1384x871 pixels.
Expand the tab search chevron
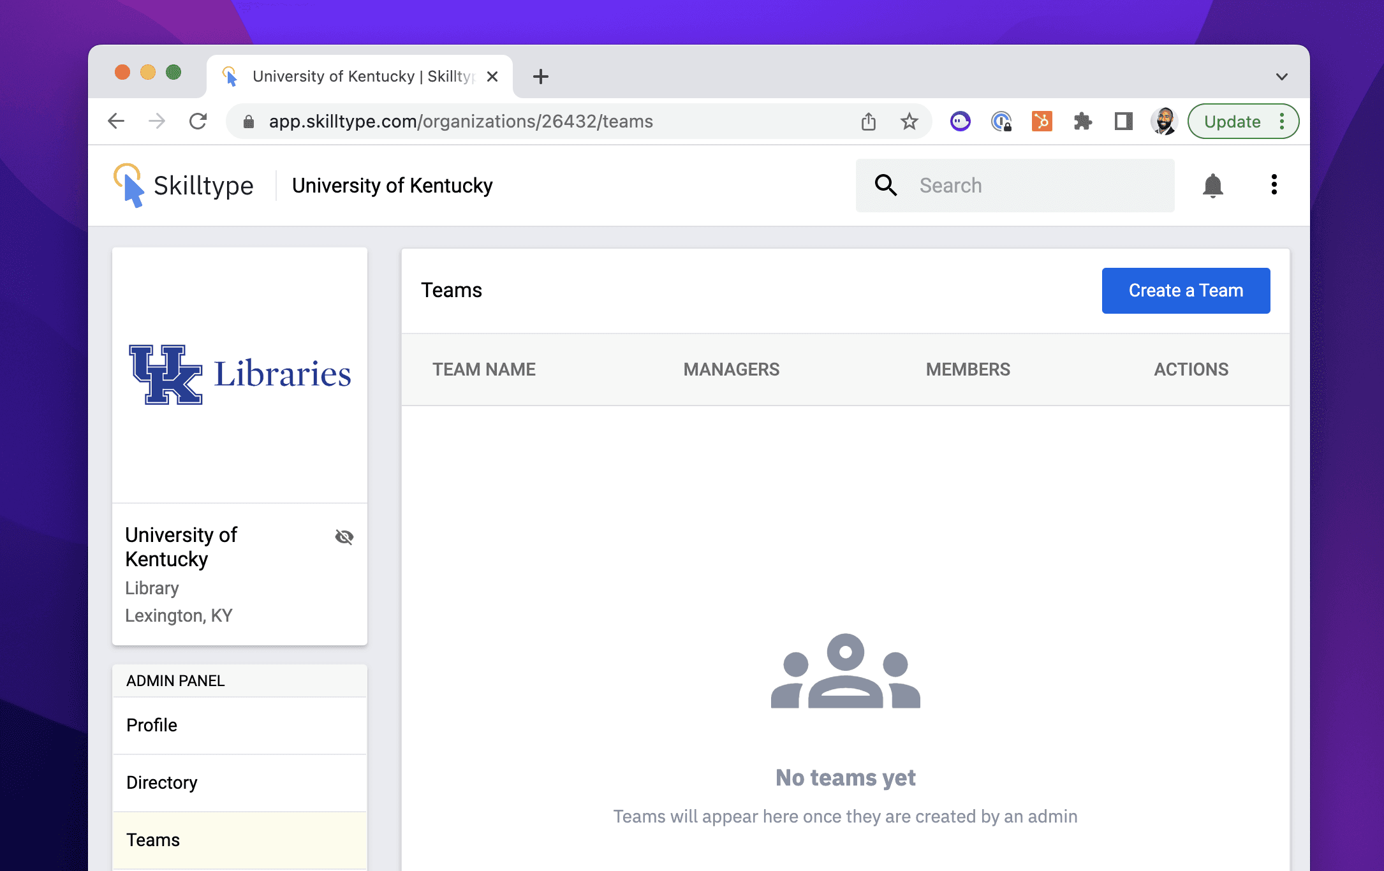click(x=1281, y=77)
